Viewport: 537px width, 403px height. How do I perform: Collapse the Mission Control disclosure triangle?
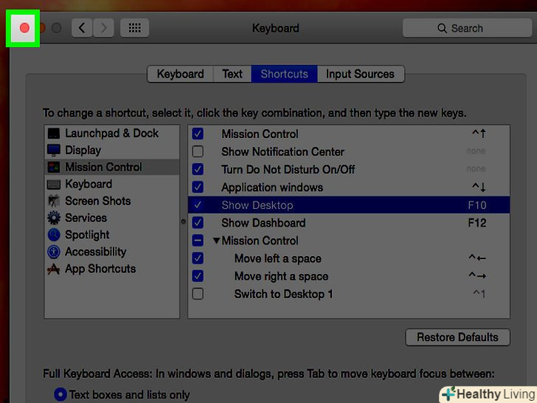[216, 241]
